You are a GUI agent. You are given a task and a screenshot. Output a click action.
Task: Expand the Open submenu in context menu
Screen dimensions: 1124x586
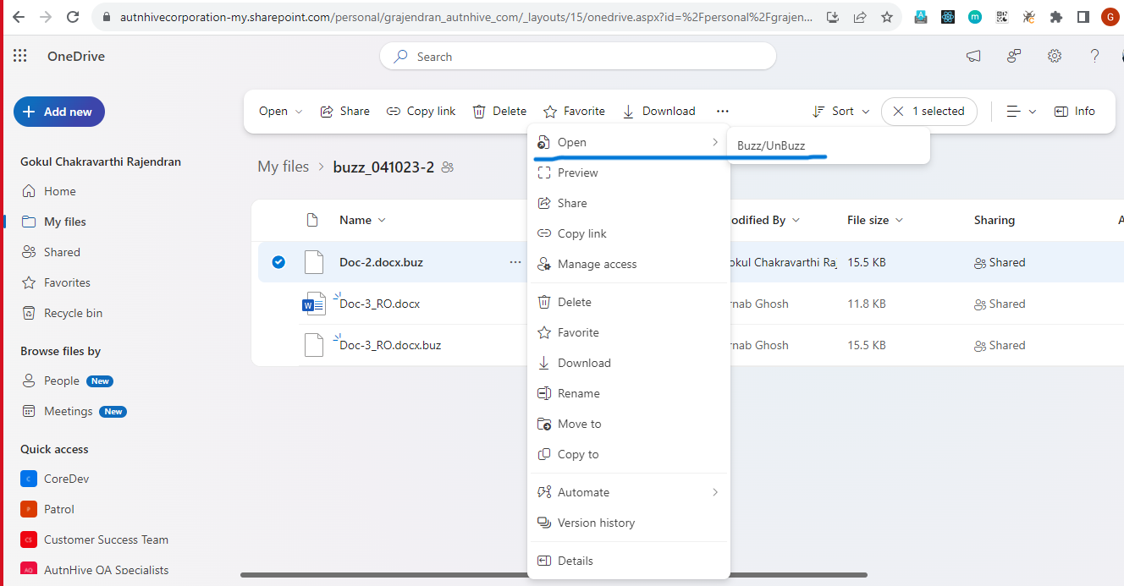point(715,142)
